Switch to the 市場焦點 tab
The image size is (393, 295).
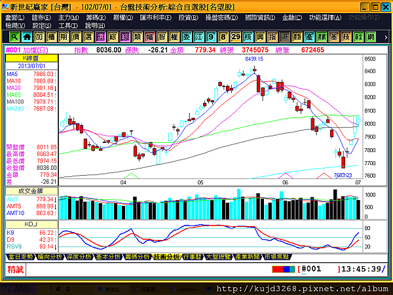point(276,257)
